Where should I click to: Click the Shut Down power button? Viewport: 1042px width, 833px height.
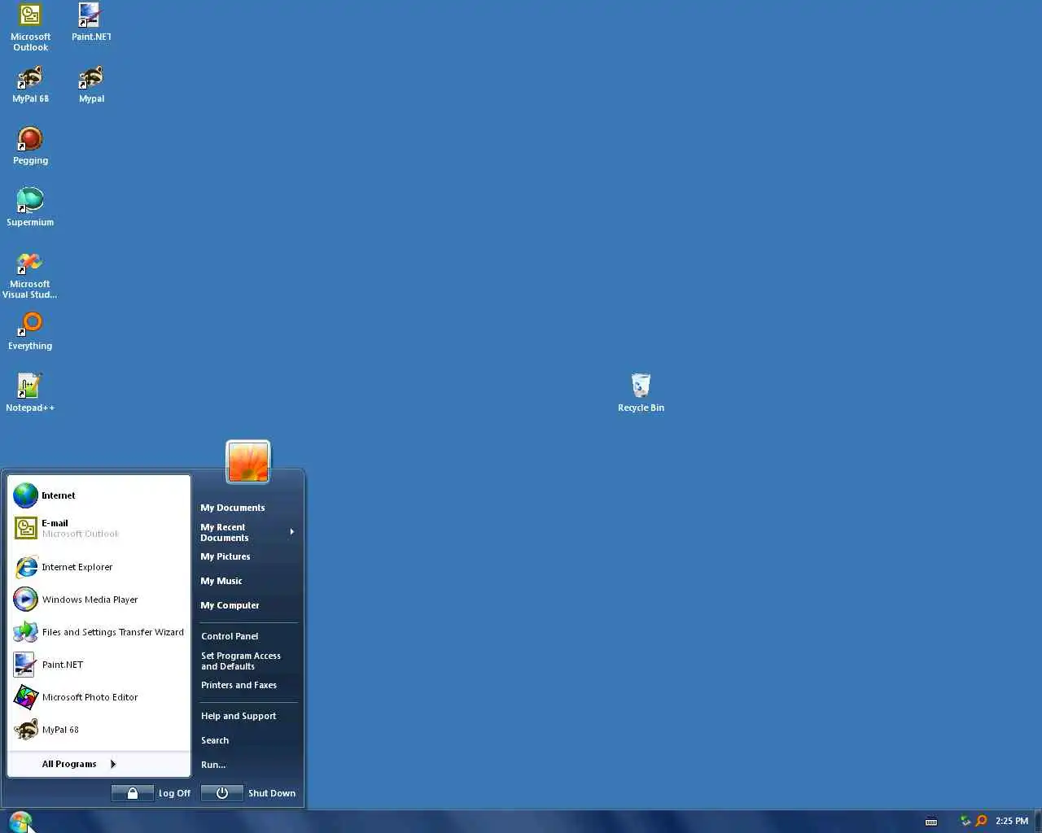click(221, 793)
